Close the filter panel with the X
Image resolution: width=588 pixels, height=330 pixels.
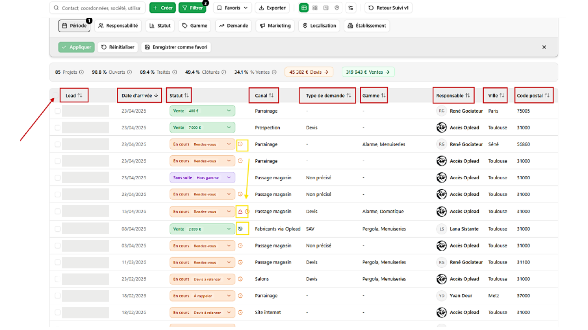pyautogui.click(x=544, y=47)
